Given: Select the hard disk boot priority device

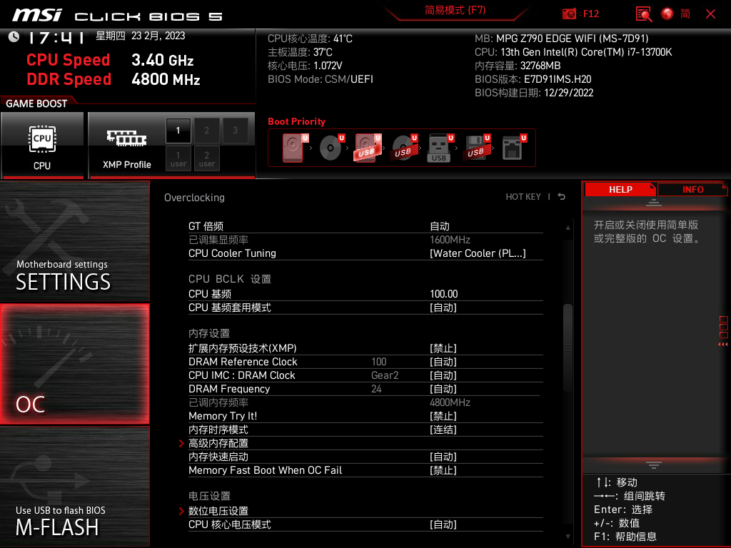Looking at the screenshot, I should [295, 148].
